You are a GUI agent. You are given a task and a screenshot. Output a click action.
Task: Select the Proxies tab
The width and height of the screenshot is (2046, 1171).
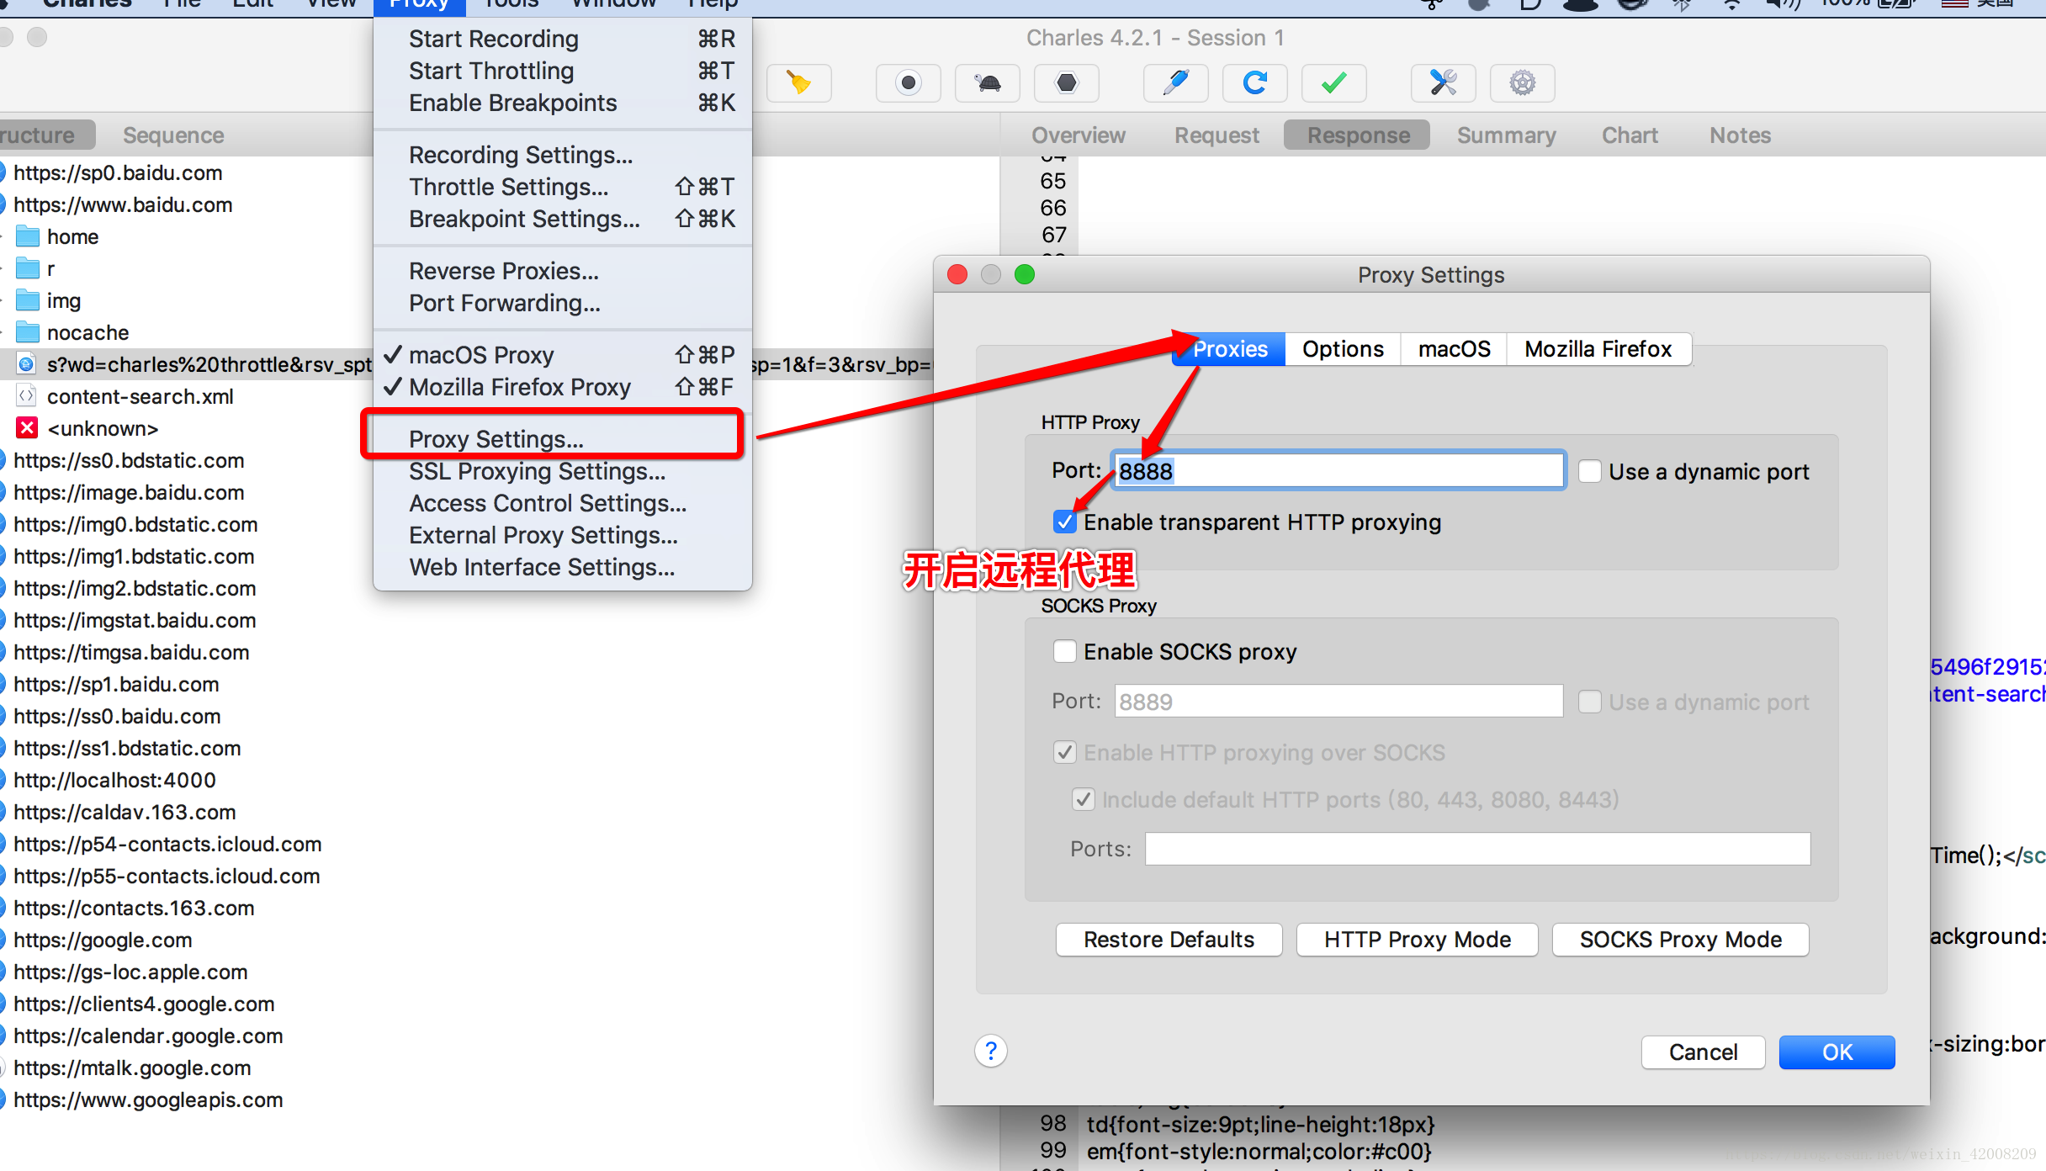pos(1229,349)
